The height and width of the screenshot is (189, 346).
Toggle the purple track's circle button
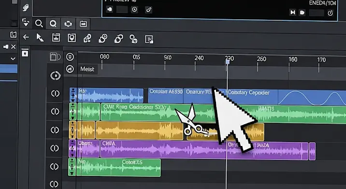point(55,148)
